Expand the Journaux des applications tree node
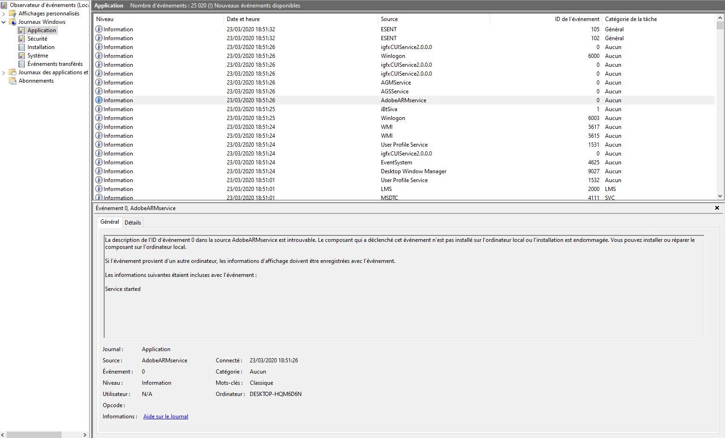This screenshot has height=438, width=725. click(4, 72)
